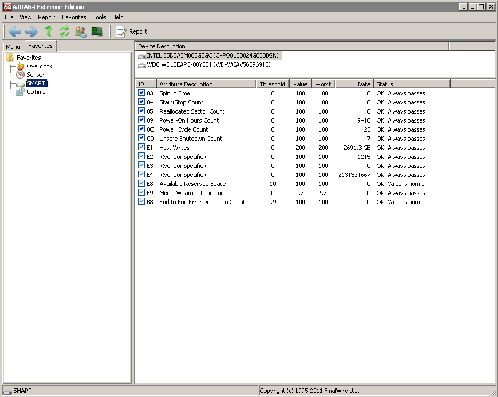This screenshot has height=397, width=498.
Task: Go up one level with green arrow
Action: (x=49, y=31)
